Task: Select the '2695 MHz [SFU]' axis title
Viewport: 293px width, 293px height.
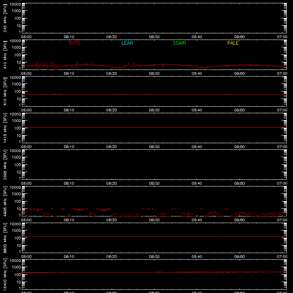Action: [x=5, y=164]
